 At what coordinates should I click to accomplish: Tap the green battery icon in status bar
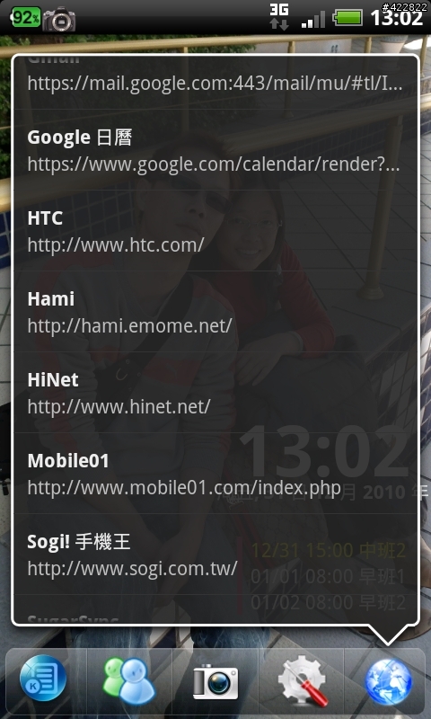pos(347,18)
